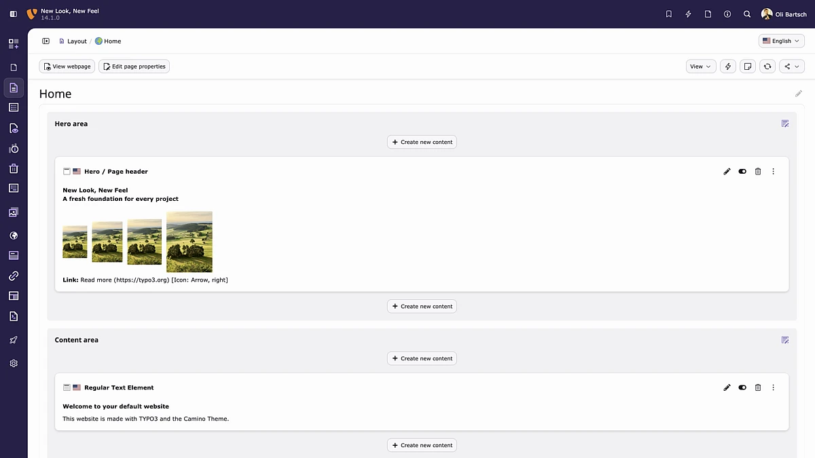Edit the Regular Text Element with pencil
The width and height of the screenshot is (815, 458).
[727, 387]
